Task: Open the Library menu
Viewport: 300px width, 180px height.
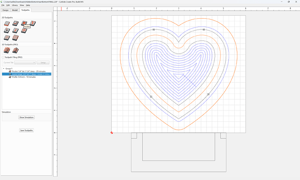Action: pyautogui.click(x=15, y=5)
